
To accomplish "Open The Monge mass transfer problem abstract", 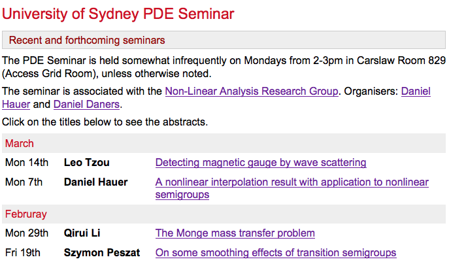I will [235, 233].
